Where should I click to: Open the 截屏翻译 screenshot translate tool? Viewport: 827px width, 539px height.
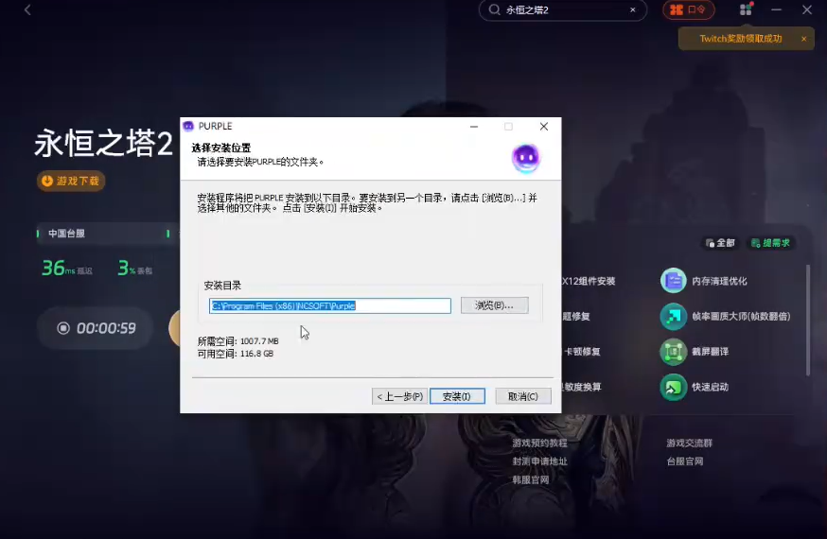tap(673, 352)
